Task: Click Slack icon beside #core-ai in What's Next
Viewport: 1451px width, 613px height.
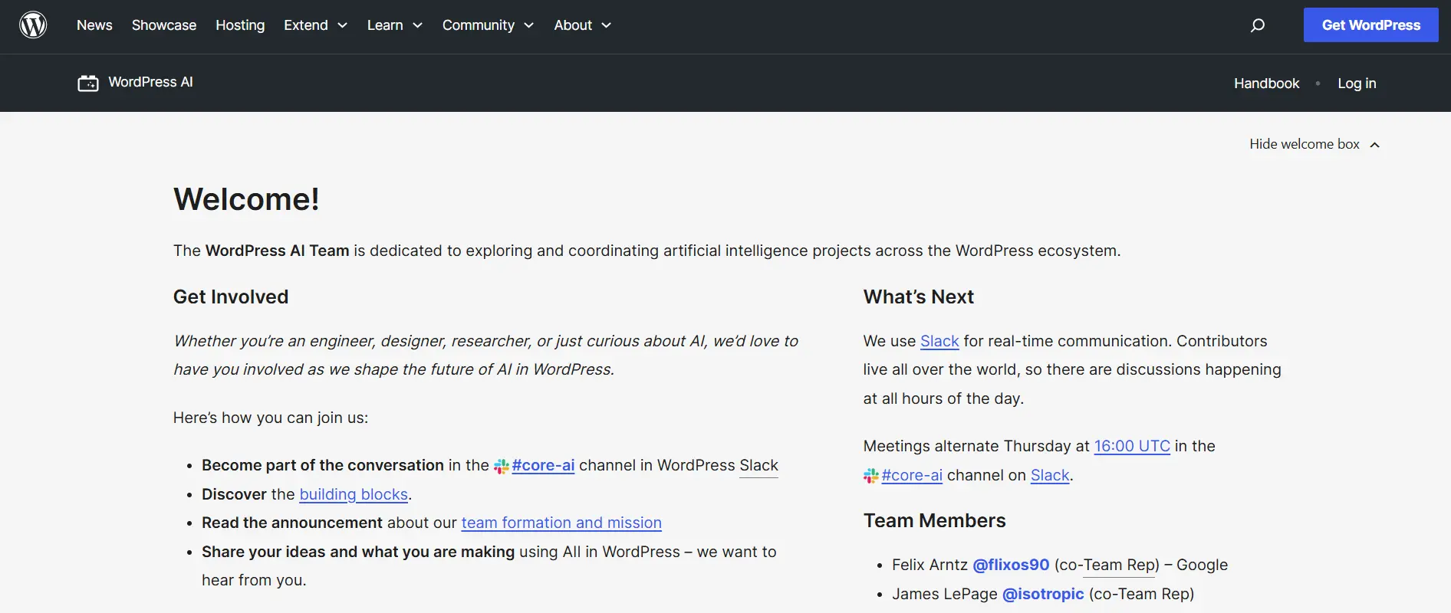Action: coord(871,476)
